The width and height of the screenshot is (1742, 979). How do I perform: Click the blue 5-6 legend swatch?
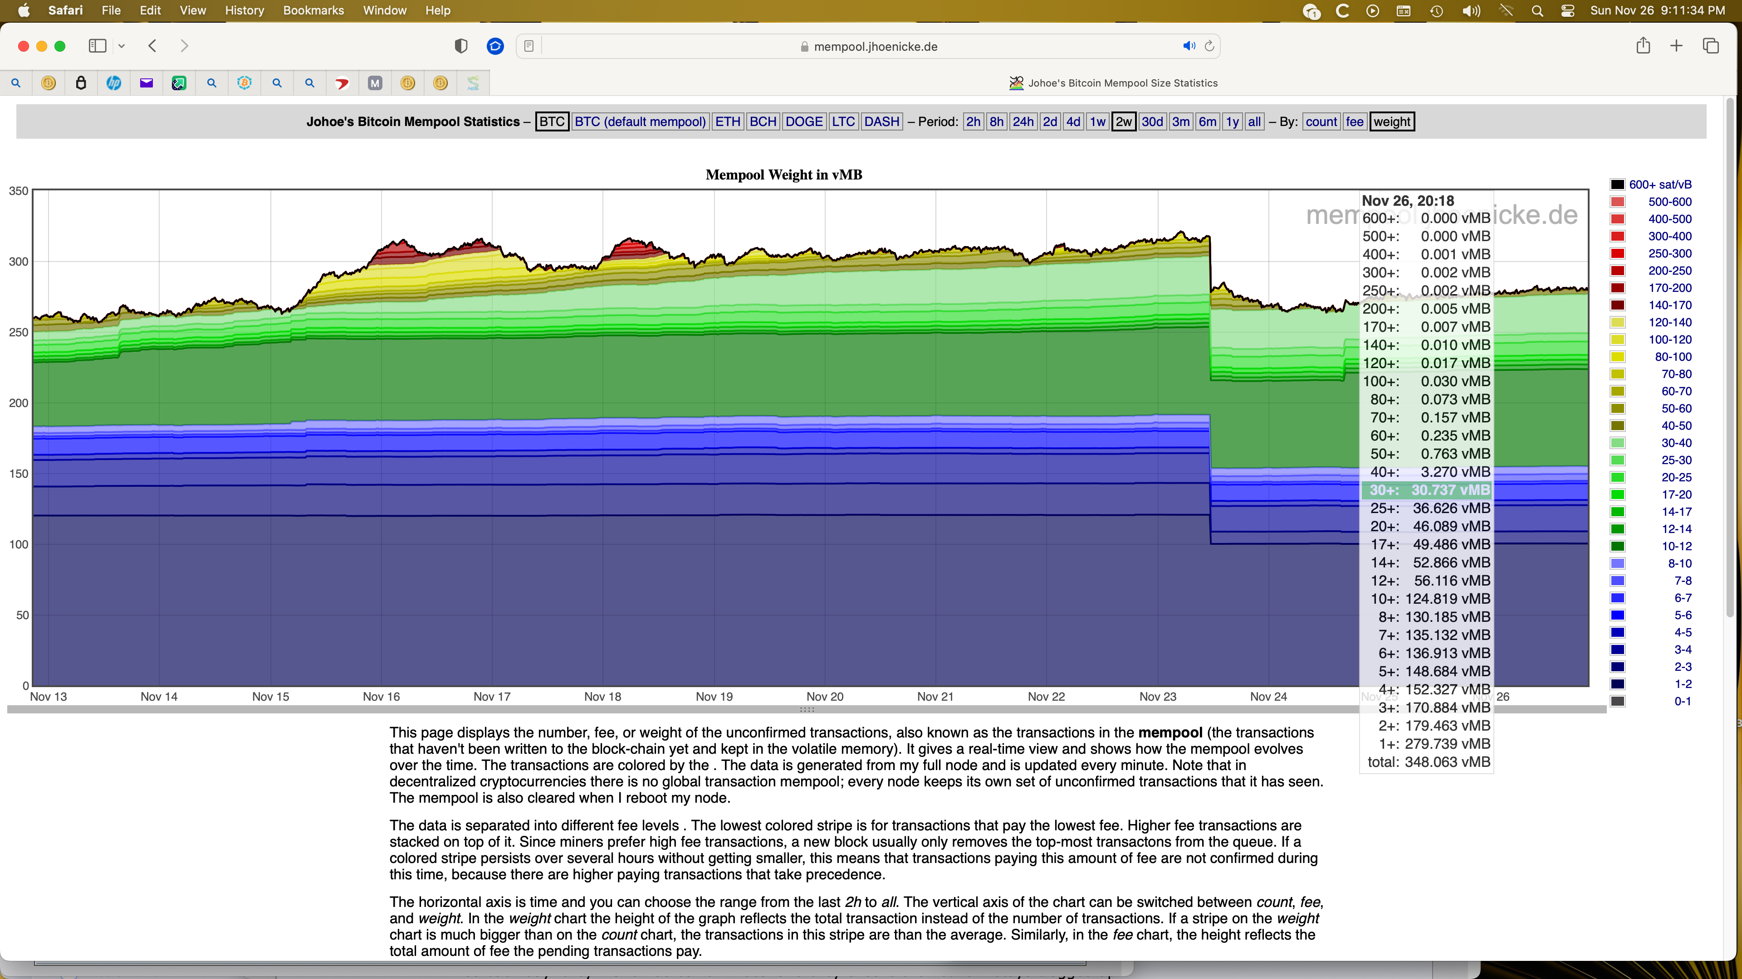(x=1618, y=615)
